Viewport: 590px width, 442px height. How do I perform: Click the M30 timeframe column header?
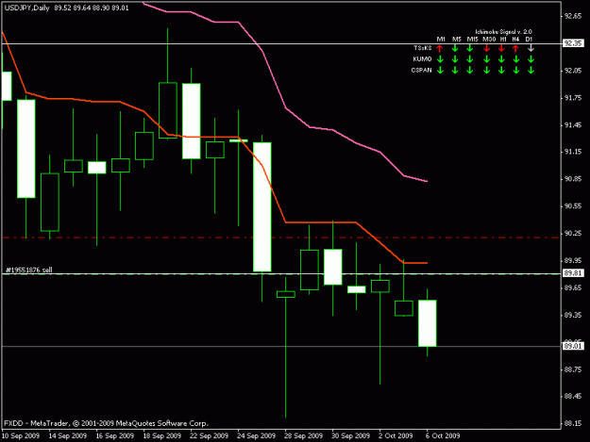pos(489,39)
